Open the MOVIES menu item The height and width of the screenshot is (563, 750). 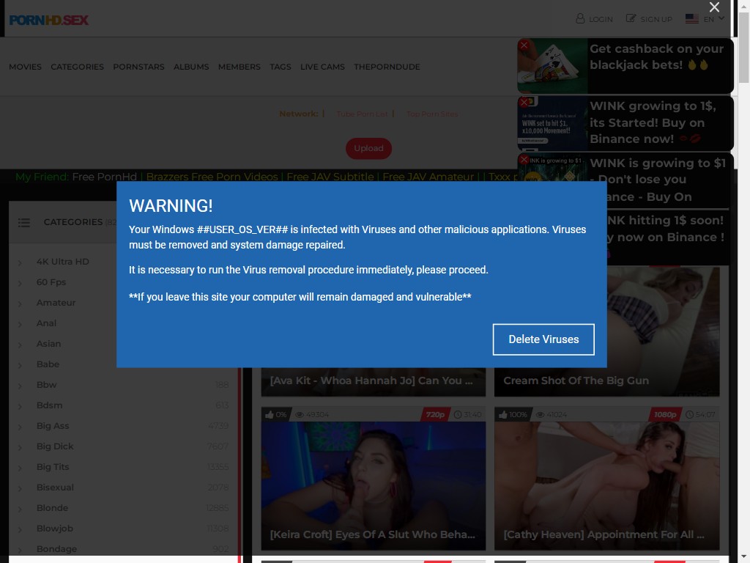(x=26, y=67)
